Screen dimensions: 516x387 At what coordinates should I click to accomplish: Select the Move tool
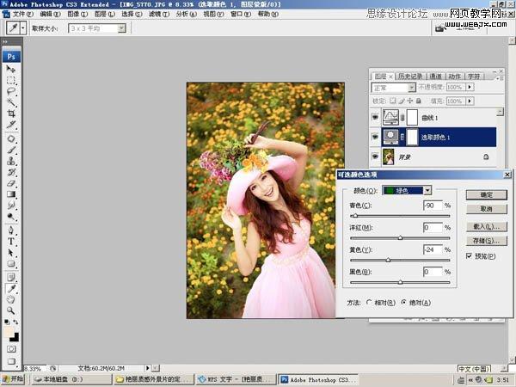(x=11, y=68)
